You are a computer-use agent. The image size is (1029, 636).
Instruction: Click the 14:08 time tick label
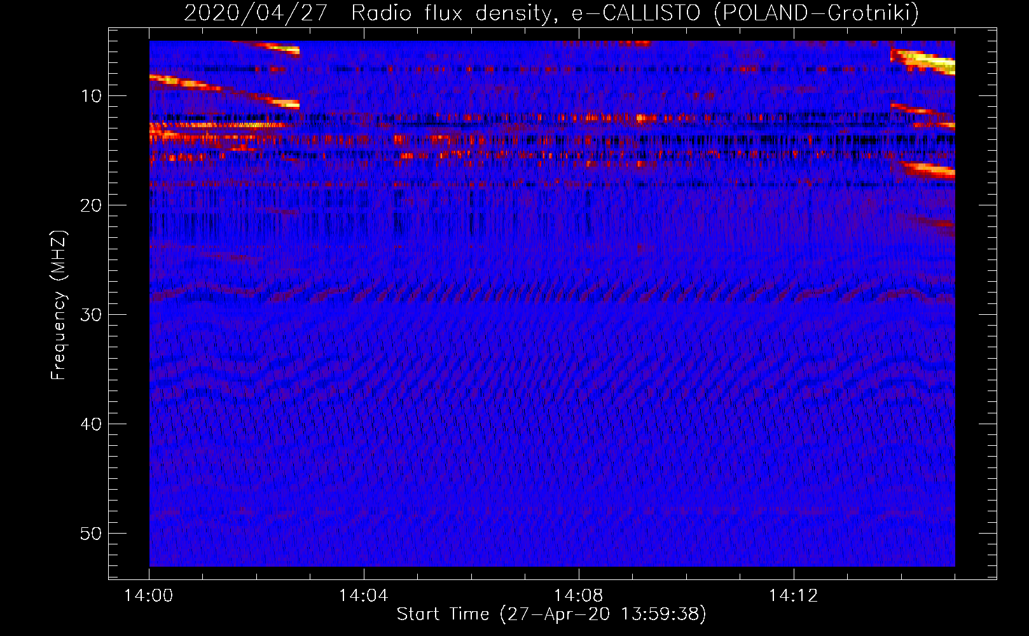tap(578, 595)
